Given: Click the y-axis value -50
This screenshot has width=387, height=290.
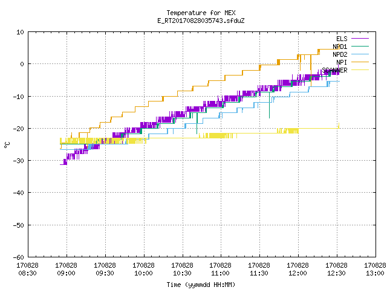Looking at the screenshot, I should tap(19, 225).
